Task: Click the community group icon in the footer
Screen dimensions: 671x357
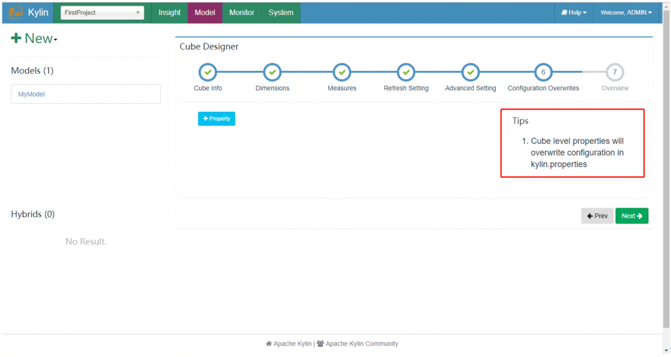Action: click(x=320, y=344)
